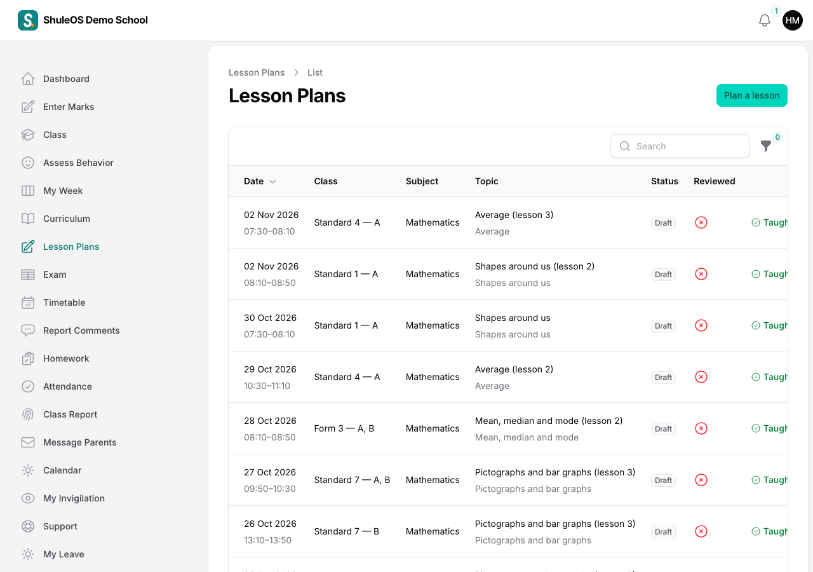Click Draft badge on Average (lesson 3) row

663,223
